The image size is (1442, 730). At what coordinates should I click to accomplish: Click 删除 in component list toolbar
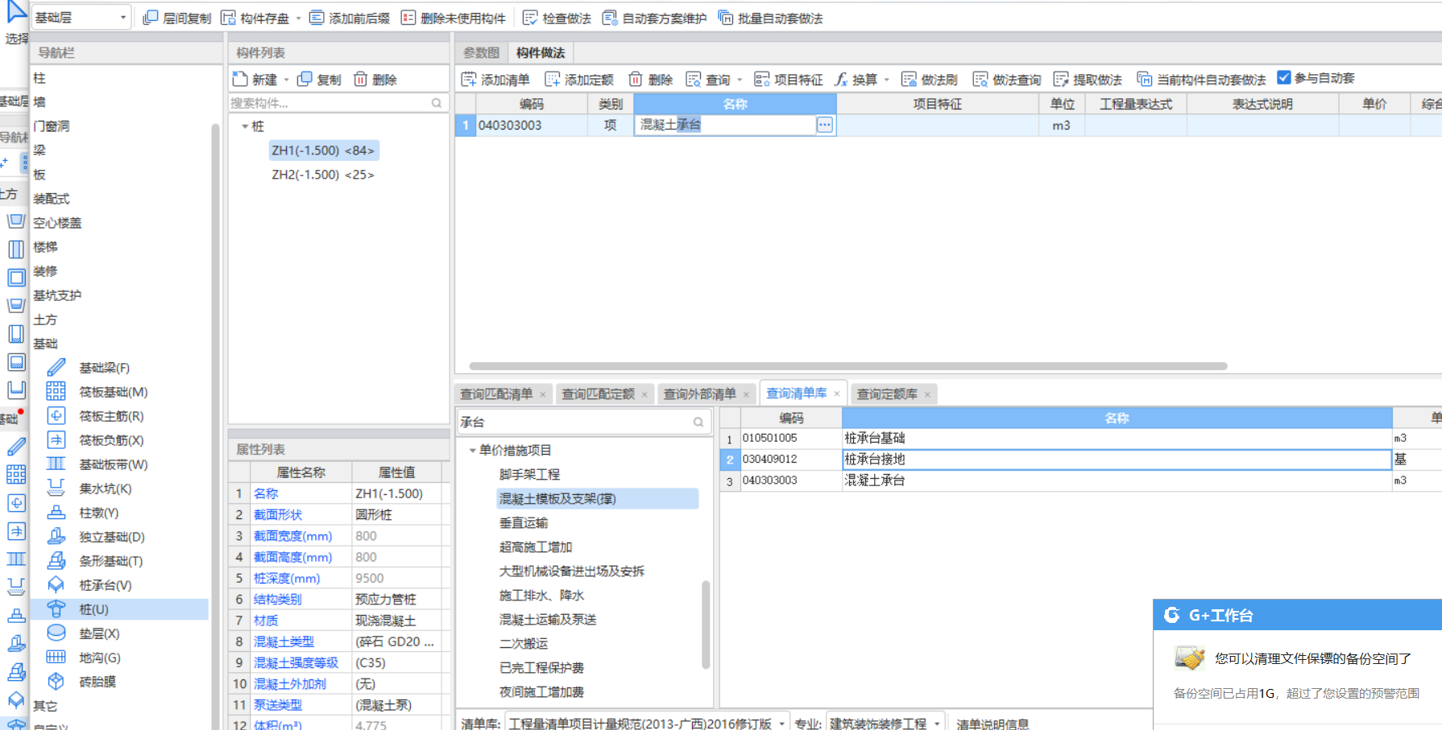(375, 79)
